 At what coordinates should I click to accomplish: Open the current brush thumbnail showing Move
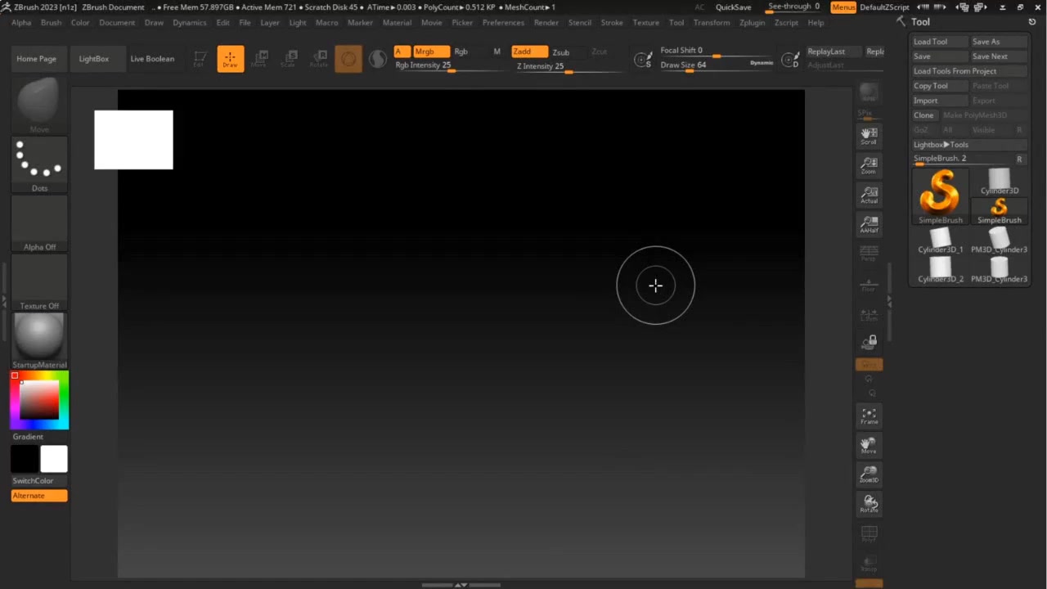(x=39, y=102)
